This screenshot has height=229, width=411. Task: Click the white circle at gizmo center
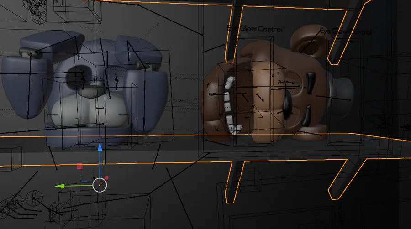click(x=100, y=185)
